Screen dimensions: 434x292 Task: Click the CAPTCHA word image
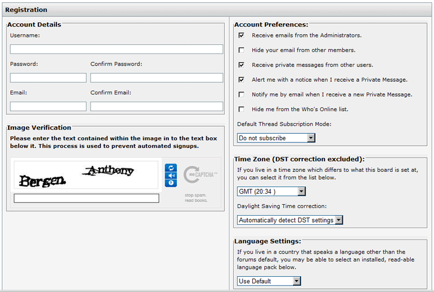click(87, 175)
